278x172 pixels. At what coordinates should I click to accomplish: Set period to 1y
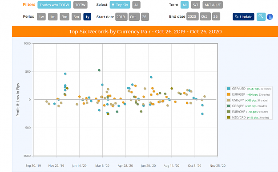point(87,17)
